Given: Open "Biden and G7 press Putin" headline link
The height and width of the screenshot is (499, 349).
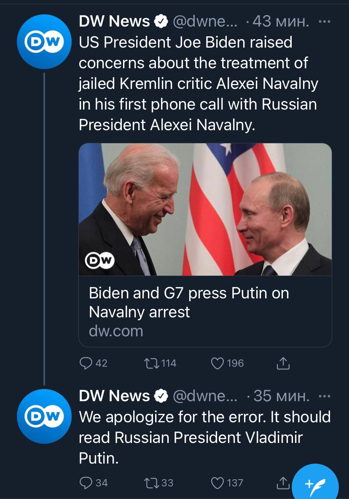Looking at the screenshot, I should pos(189,302).
